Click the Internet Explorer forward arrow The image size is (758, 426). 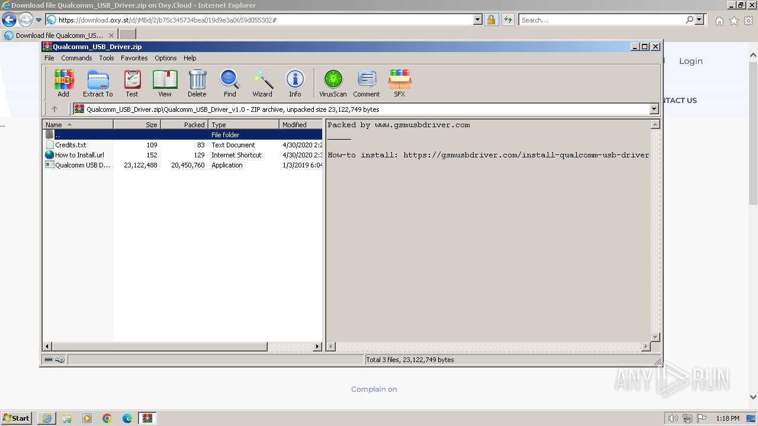click(25, 20)
